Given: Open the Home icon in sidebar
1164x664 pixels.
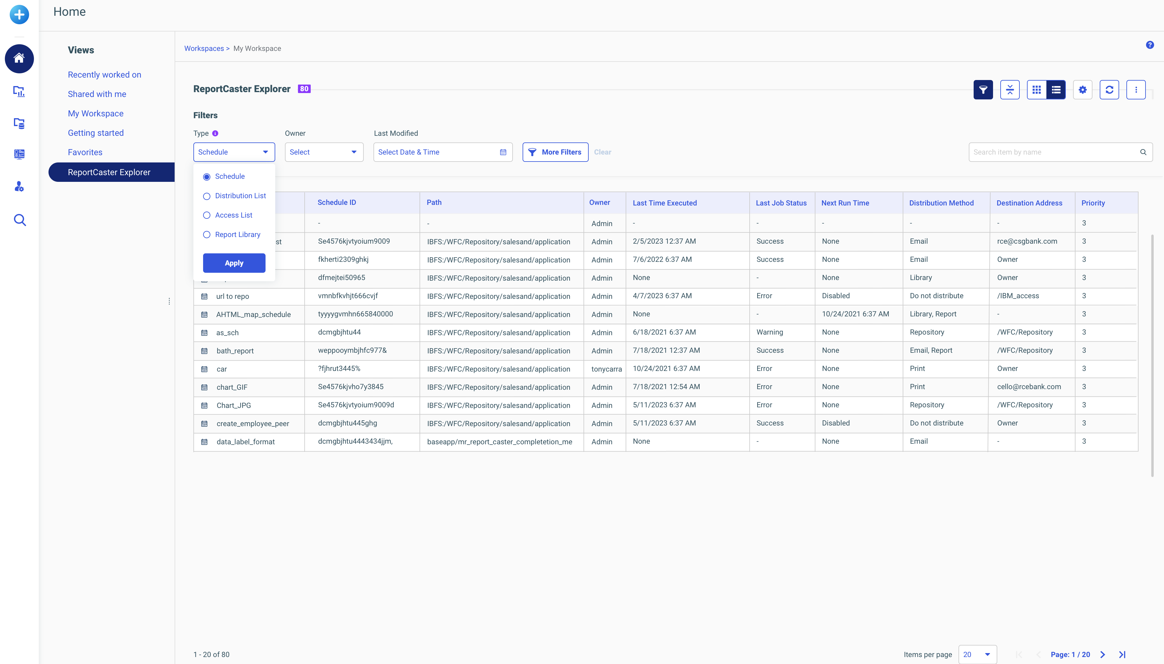Looking at the screenshot, I should pos(19,58).
